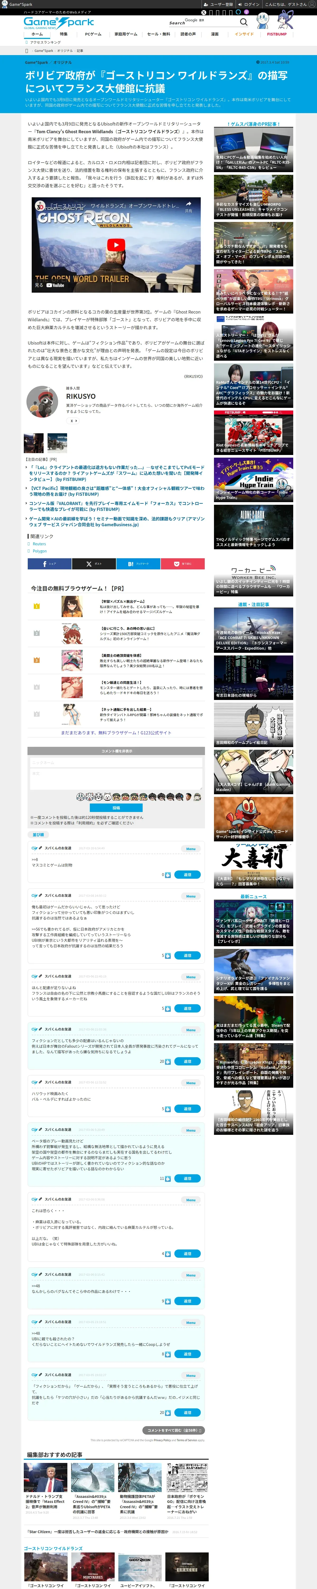Open the 並び順 sort dropdown
Screen dimensions: 317x1589
pos(38,834)
